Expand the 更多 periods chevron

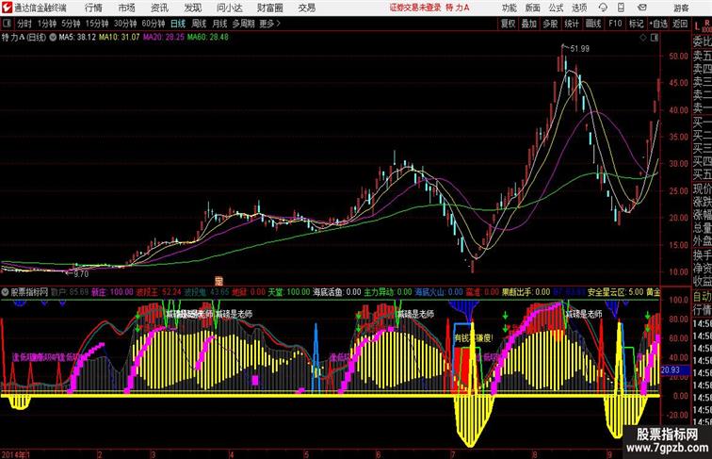point(269,24)
